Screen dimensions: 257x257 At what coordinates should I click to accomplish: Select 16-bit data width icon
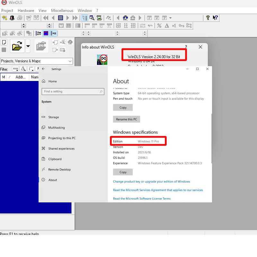[x=94, y=26]
